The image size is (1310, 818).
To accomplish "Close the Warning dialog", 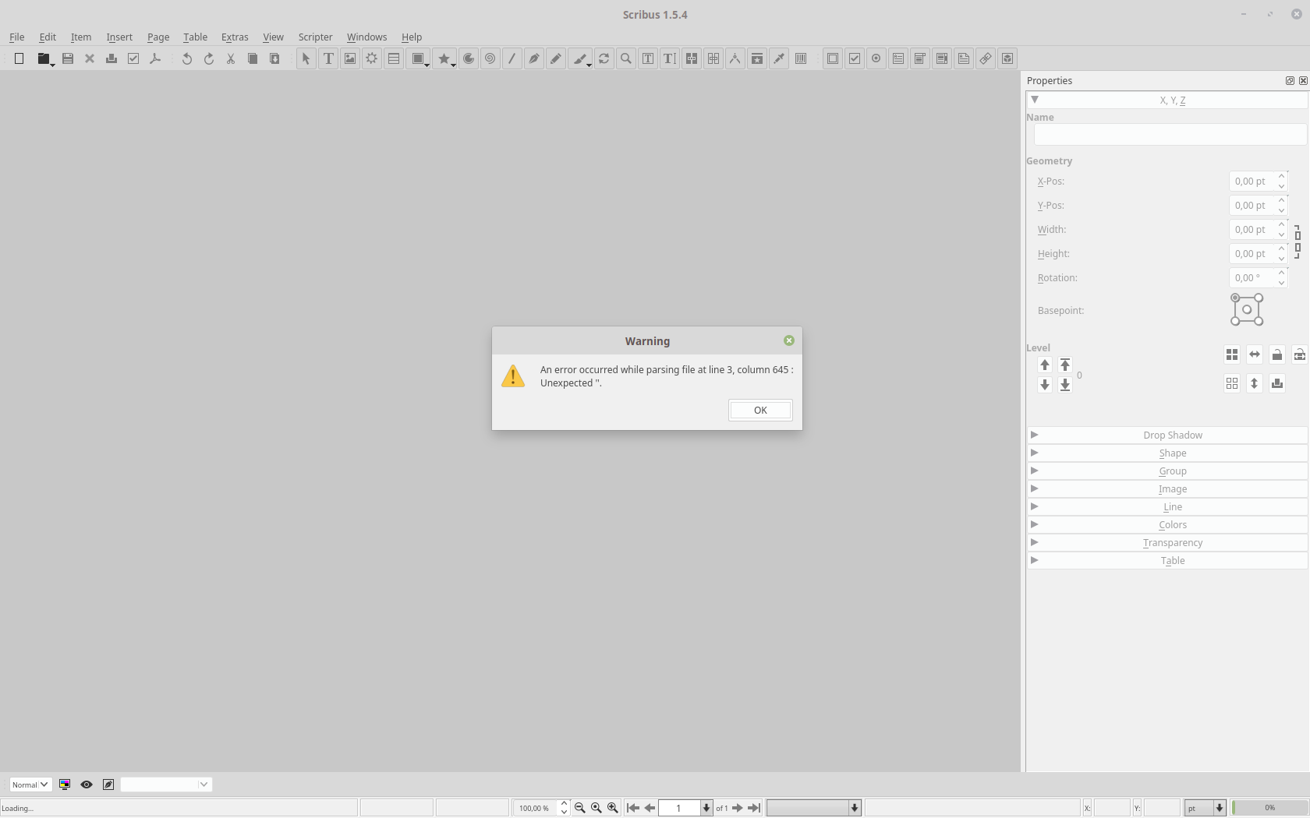I will click(x=788, y=340).
